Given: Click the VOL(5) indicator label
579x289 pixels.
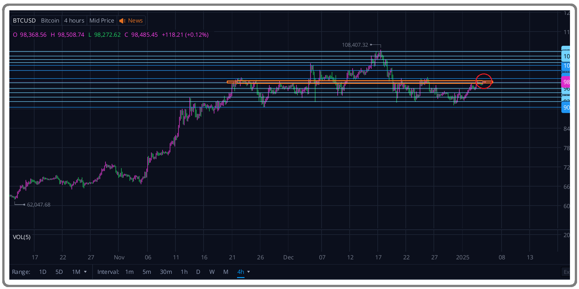Looking at the screenshot, I should click(22, 237).
